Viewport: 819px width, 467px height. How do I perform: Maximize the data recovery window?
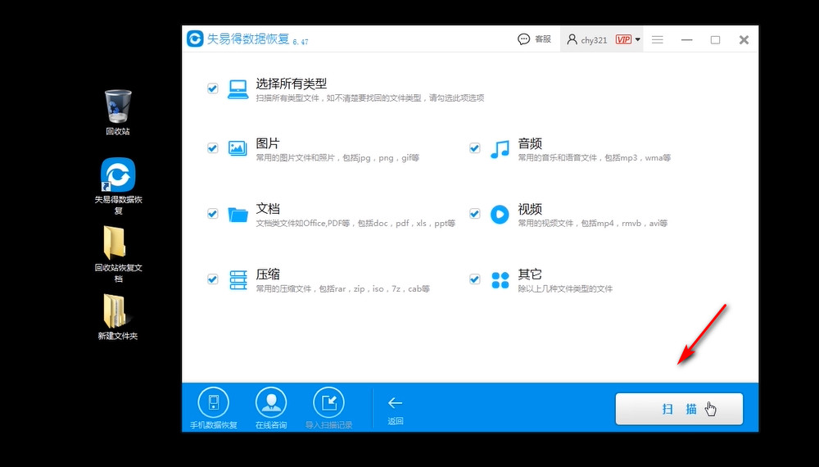[x=716, y=39]
